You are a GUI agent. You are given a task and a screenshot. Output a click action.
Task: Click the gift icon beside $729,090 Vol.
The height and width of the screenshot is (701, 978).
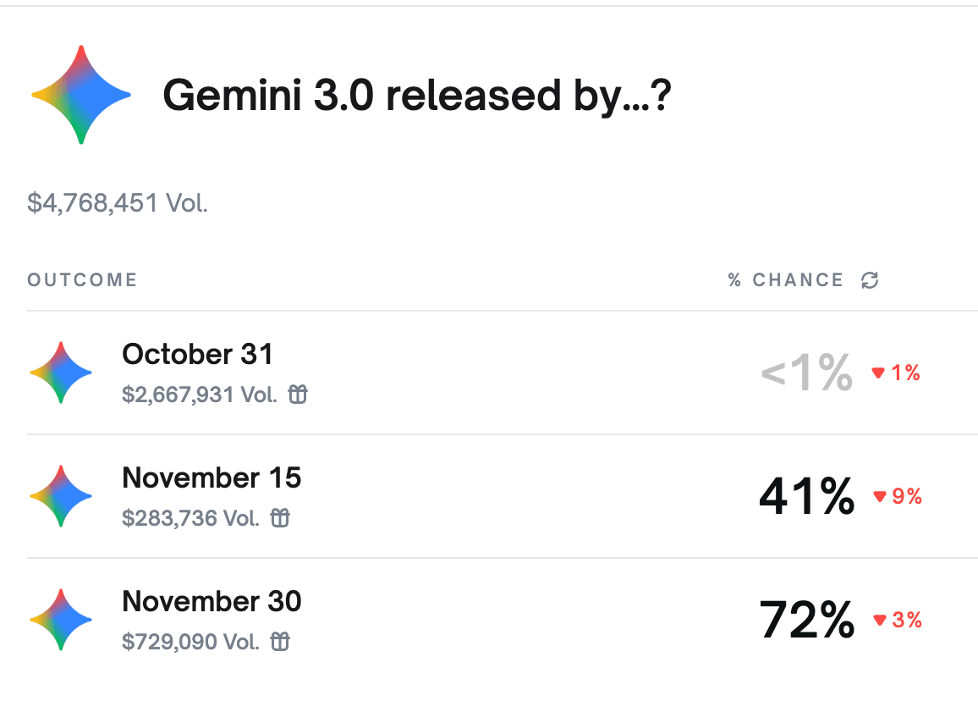[280, 642]
